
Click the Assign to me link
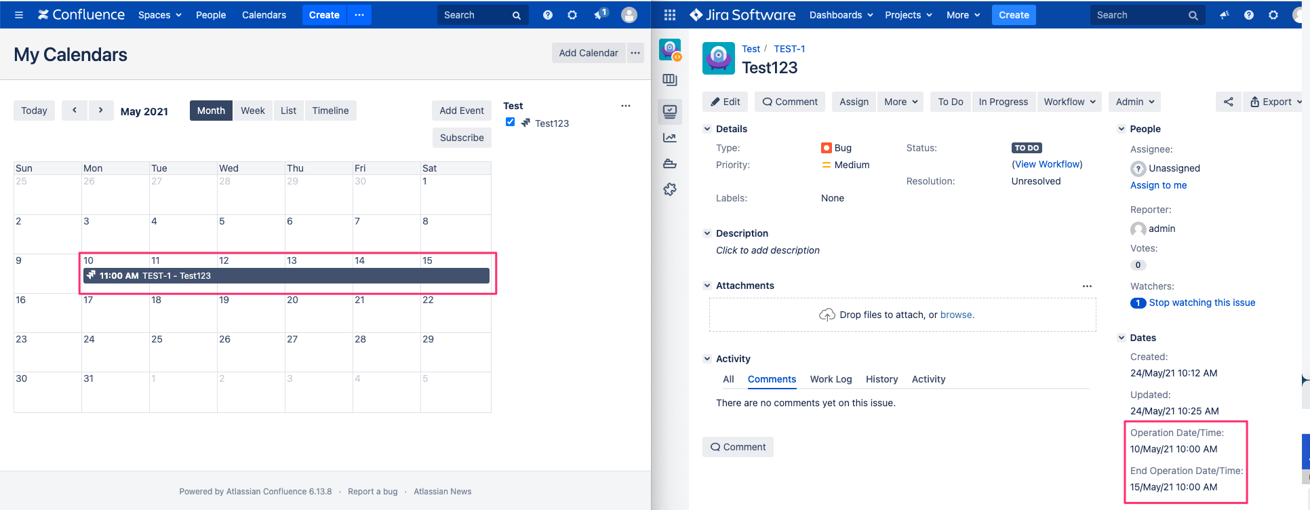(x=1158, y=185)
